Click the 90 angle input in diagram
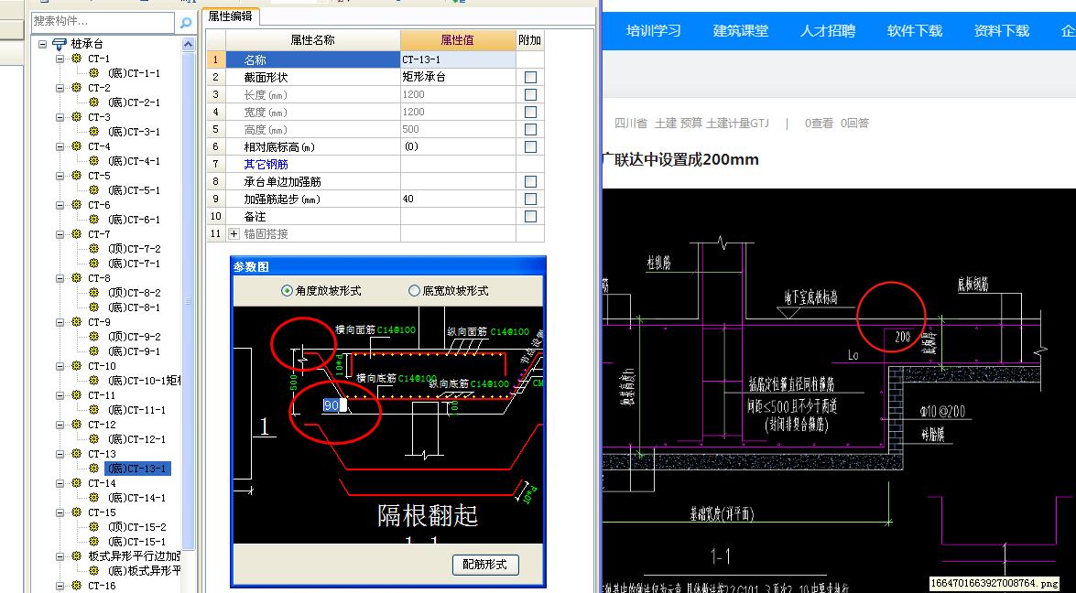 [332, 405]
